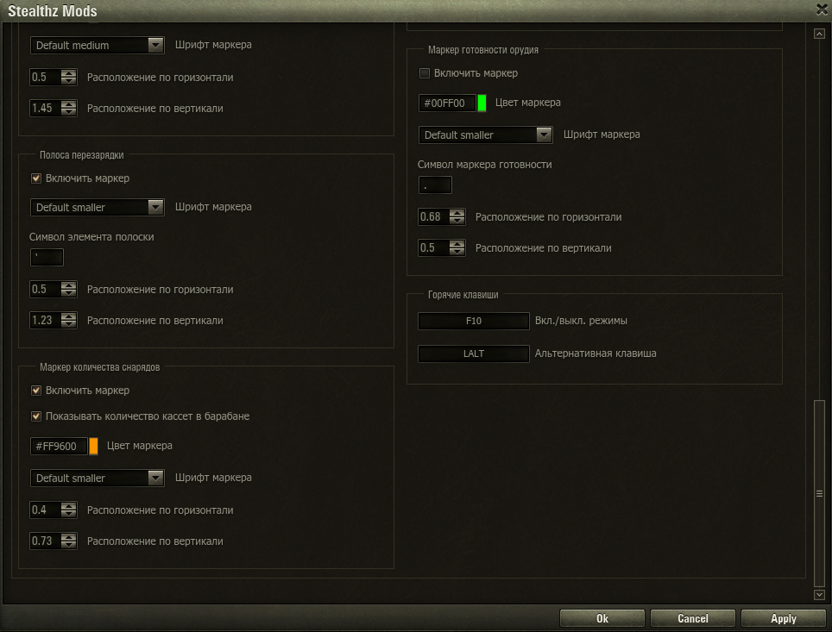Click the Apply button
Screen dimensions: 832x632
[783, 618]
